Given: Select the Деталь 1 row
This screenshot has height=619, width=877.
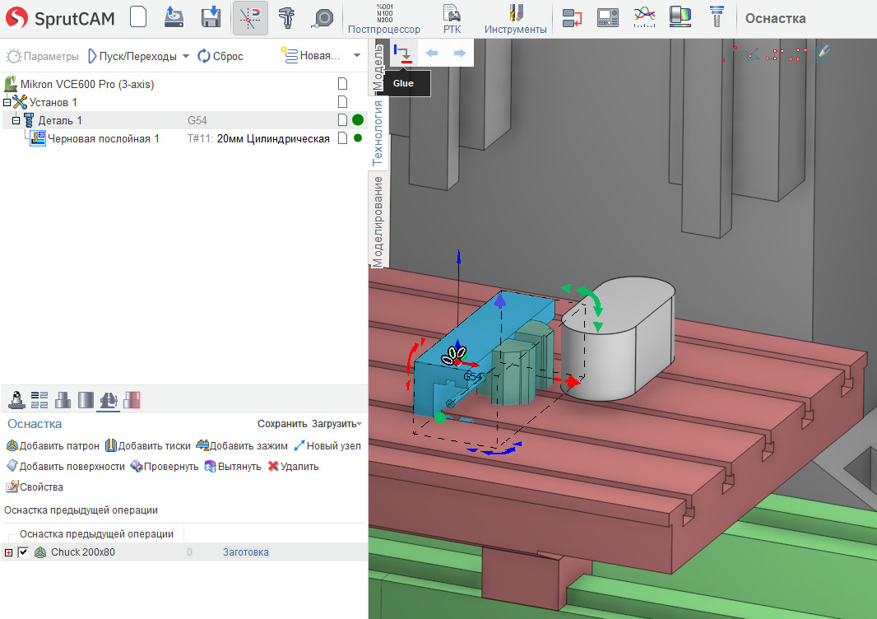Looking at the screenshot, I should point(184,120).
